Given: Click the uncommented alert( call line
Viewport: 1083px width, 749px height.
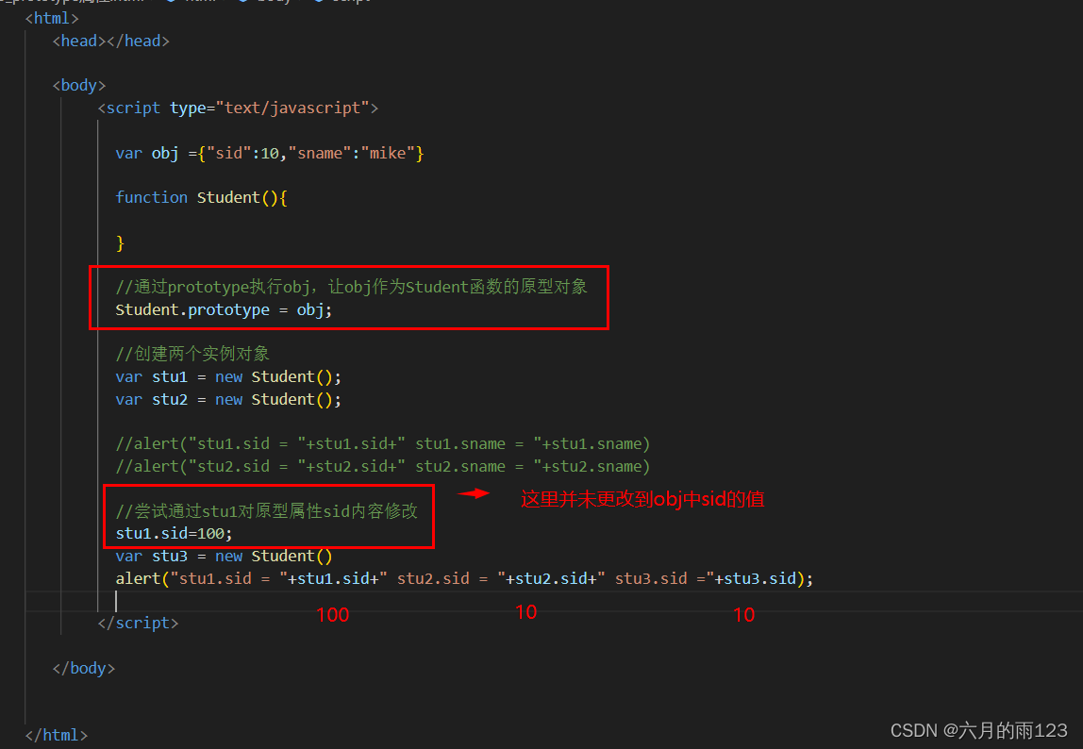Looking at the screenshot, I should (464, 579).
